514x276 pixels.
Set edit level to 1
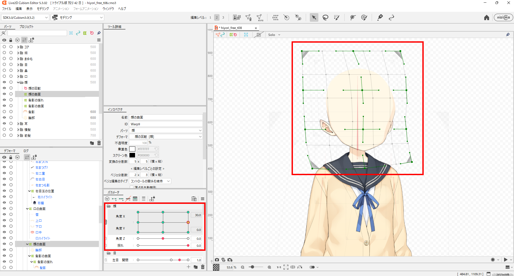click(x=210, y=17)
